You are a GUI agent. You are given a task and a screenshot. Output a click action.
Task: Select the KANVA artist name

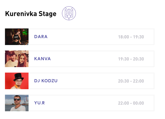[x=42, y=59]
